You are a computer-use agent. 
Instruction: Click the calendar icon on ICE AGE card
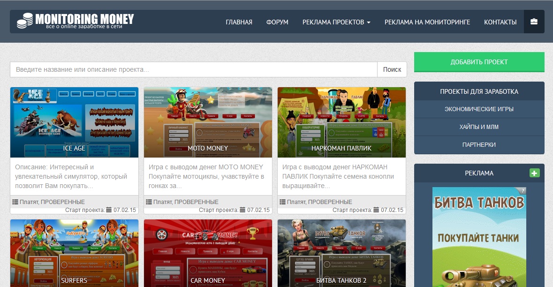pyautogui.click(x=109, y=210)
